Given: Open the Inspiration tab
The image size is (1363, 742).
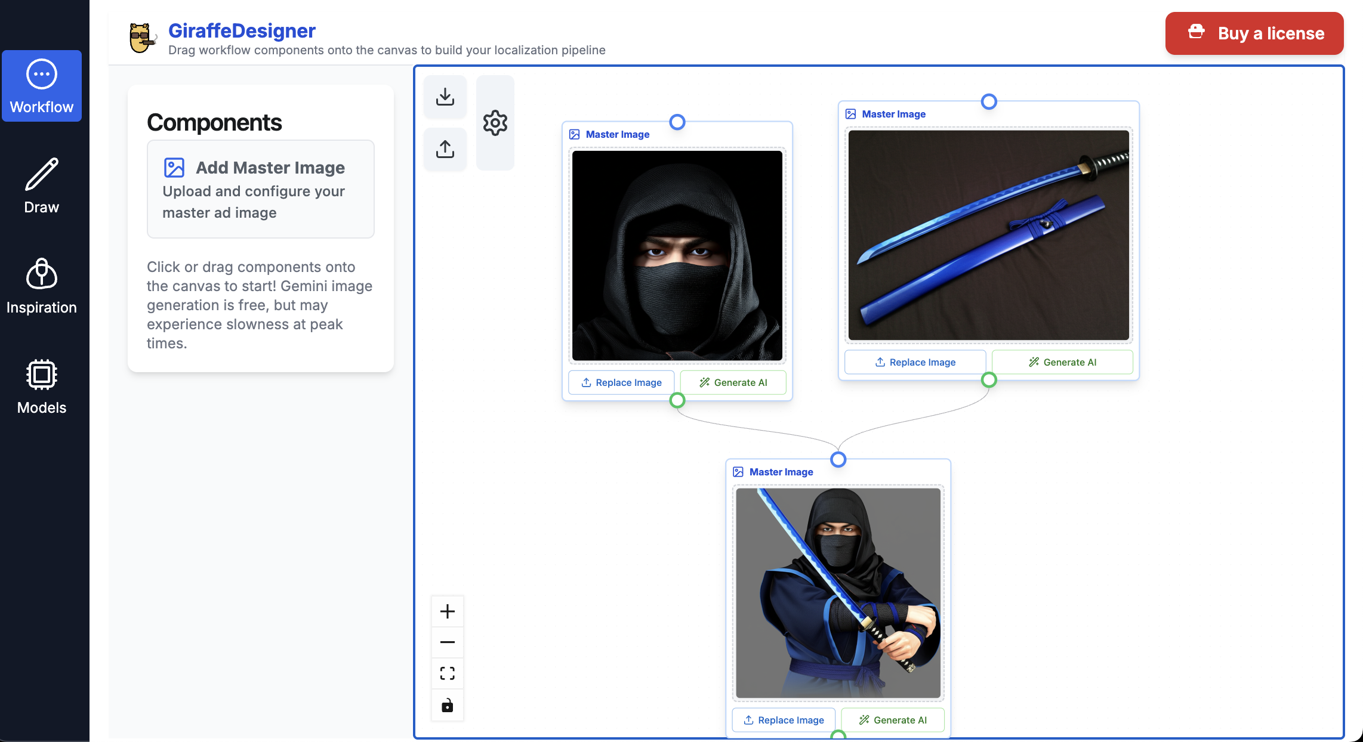Looking at the screenshot, I should coord(42,286).
